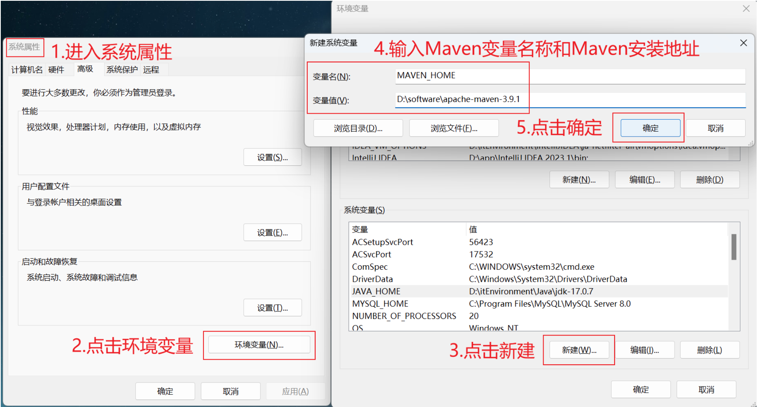Focus the 变量值(V) input field
757x407 pixels.
click(x=570, y=99)
